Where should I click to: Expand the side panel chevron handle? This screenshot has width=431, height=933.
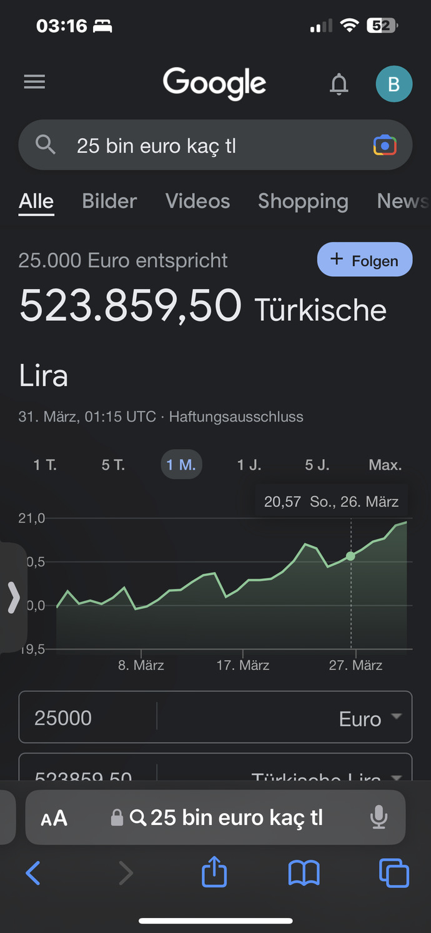tap(13, 597)
